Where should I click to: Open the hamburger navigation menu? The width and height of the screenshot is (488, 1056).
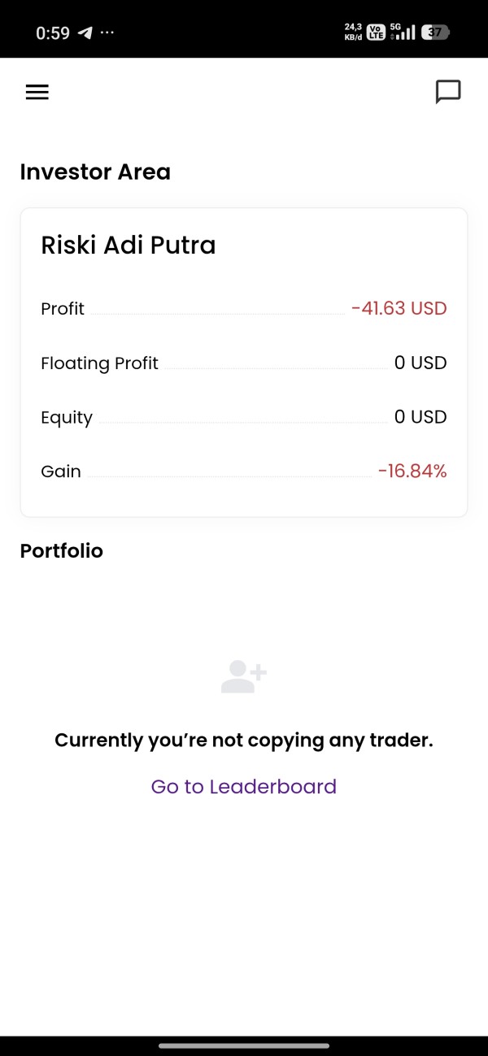click(x=37, y=93)
